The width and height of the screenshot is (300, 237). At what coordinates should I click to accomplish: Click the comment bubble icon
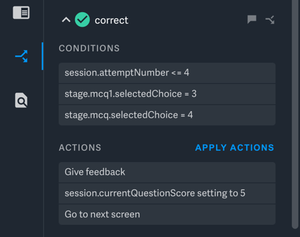(252, 20)
